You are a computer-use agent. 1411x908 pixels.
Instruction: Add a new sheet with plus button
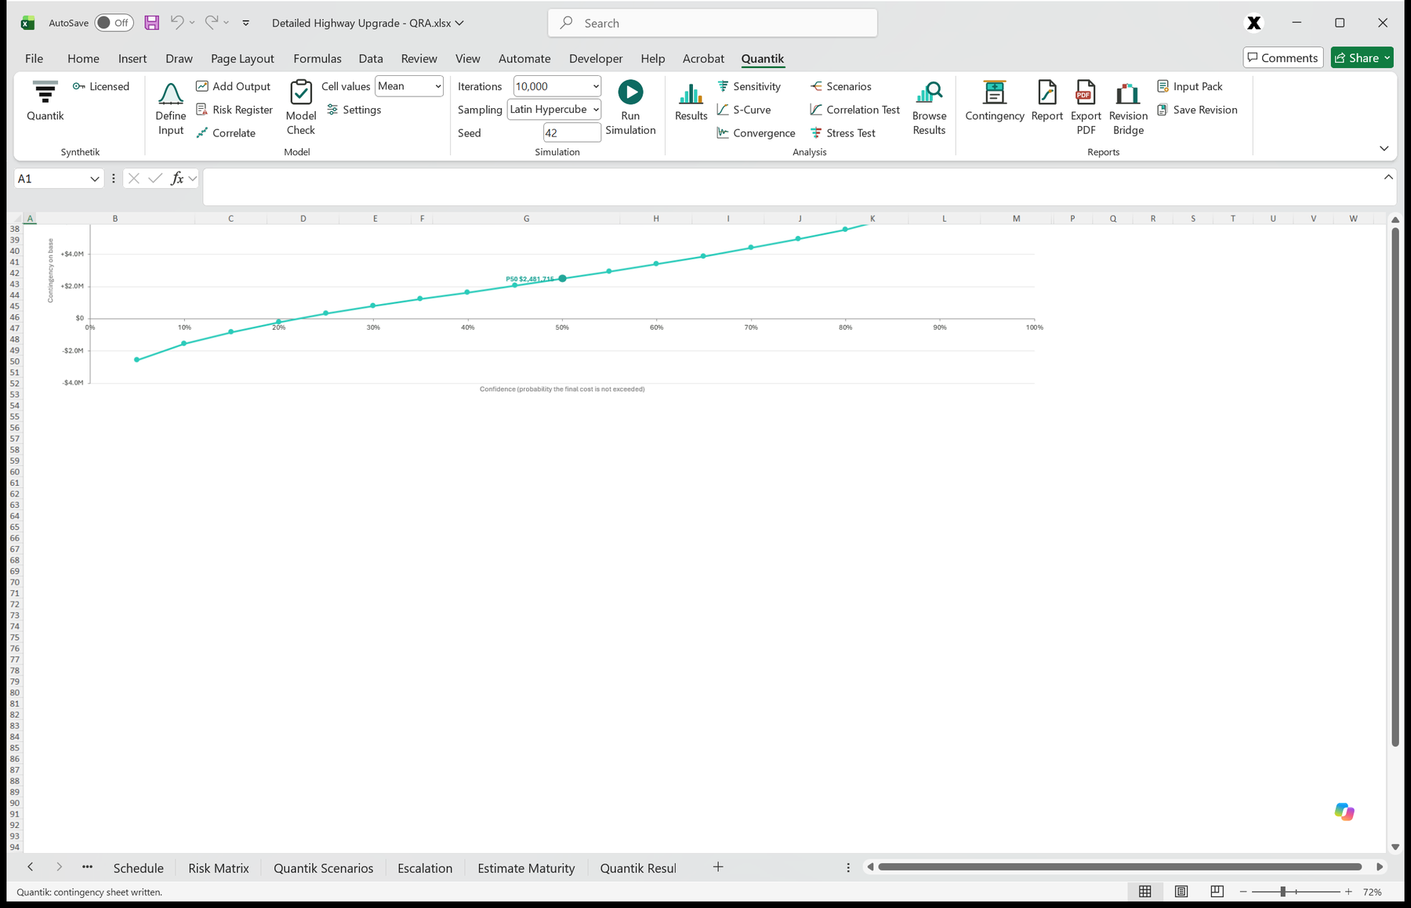coord(718,866)
